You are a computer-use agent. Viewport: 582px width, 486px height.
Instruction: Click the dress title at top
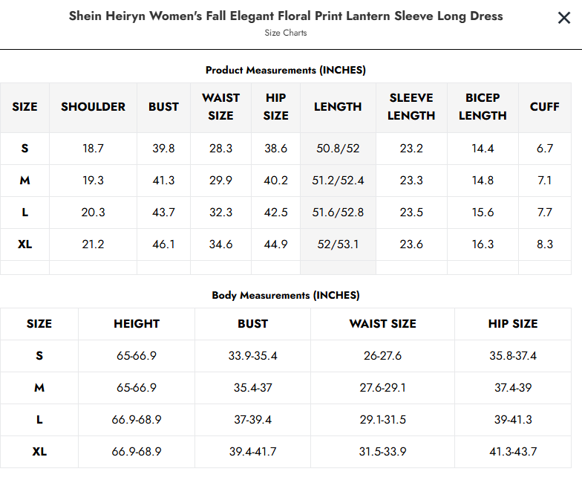tap(286, 16)
